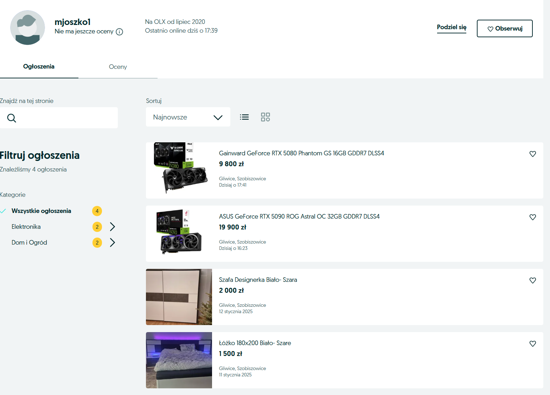Click the search magnifier icon

click(12, 118)
